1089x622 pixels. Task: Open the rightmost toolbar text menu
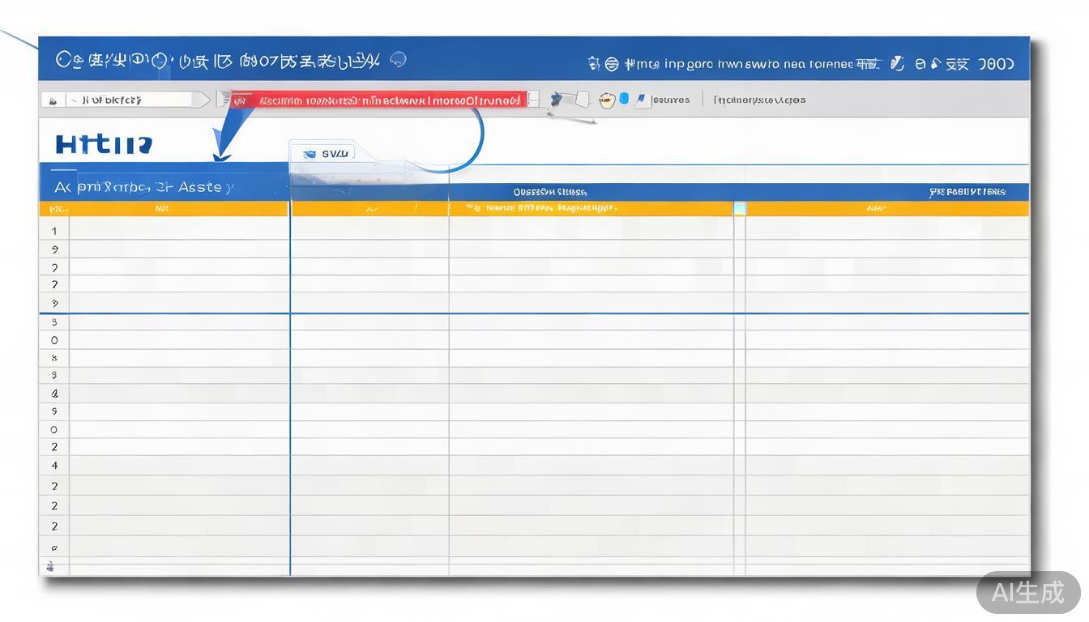click(759, 100)
